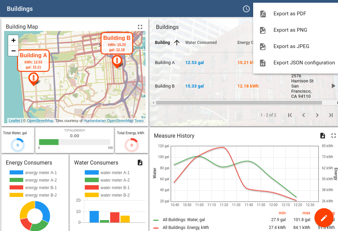The image size is (338, 231).
Task: Click the Total Energy green progress bar
Action: click(x=49, y=142)
